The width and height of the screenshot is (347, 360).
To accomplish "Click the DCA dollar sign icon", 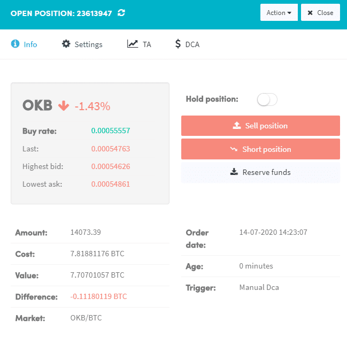I will pyautogui.click(x=178, y=44).
